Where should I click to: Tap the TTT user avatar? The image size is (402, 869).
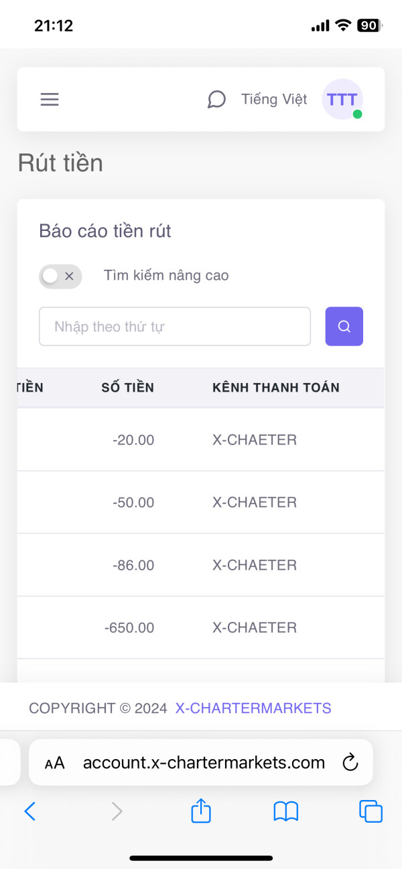pyautogui.click(x=342, y=100)
